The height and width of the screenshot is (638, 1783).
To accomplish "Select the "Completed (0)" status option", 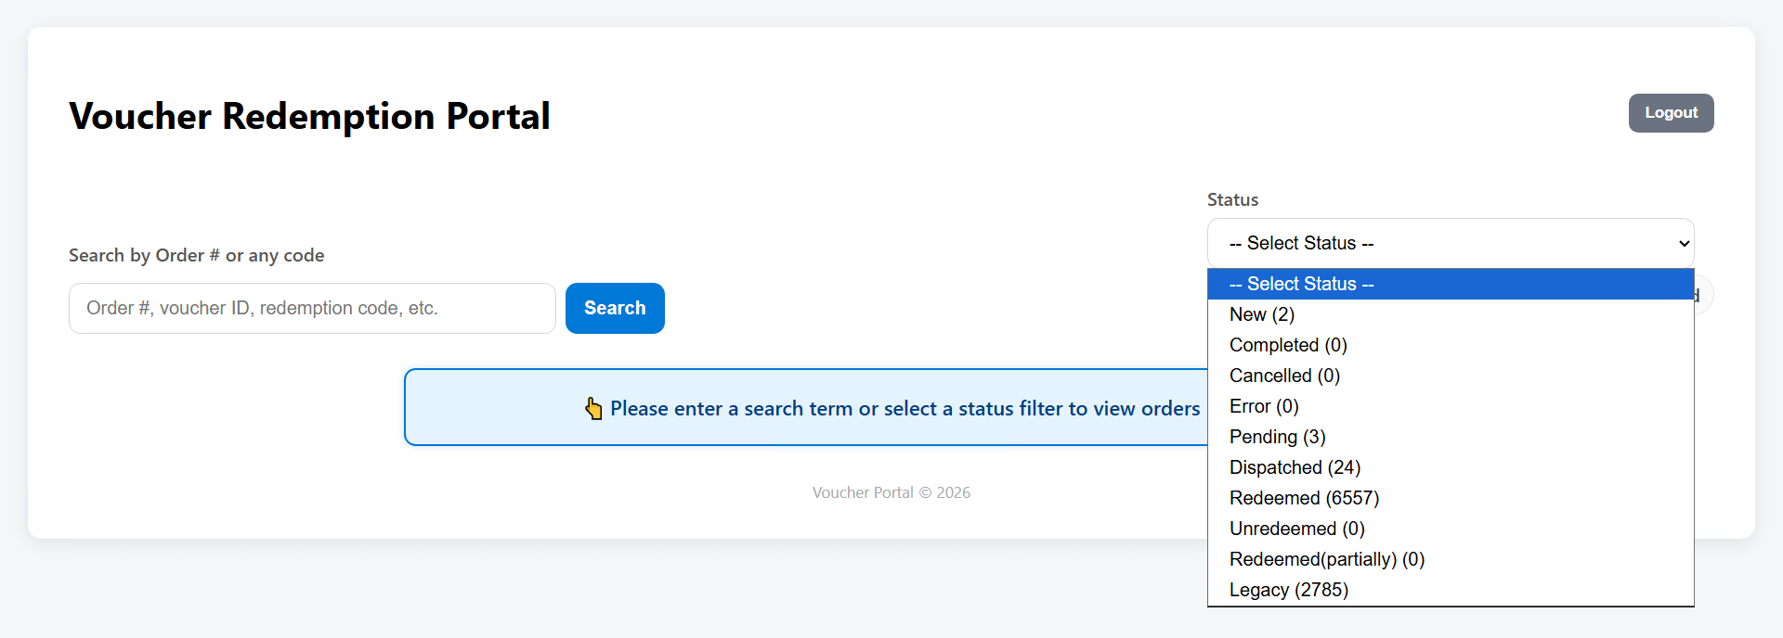I will tap(1287, 345).
